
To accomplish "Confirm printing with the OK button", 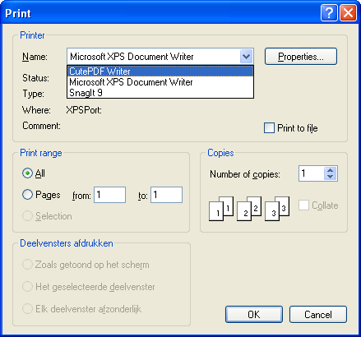I will click(254, 314).
